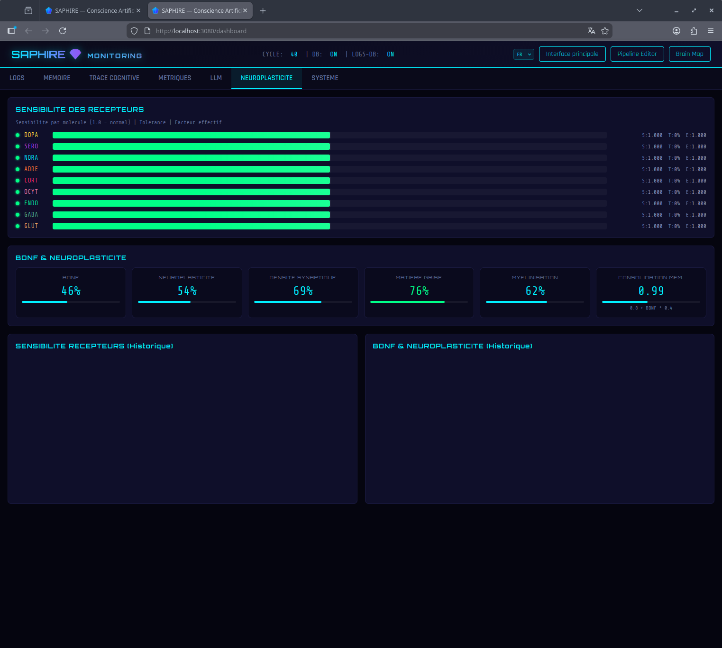The image size is (722, 648).
Task: Reload the page with the refresh icon
Action: (63, 31)
